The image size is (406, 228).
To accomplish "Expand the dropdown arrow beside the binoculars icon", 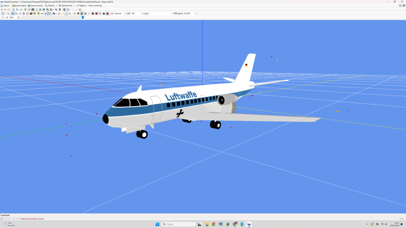I will (56, 13).
